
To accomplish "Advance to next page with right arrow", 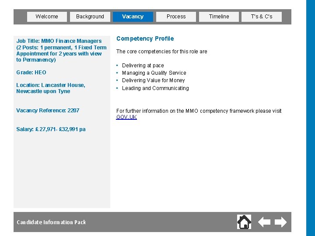I will tap(280, 222).
